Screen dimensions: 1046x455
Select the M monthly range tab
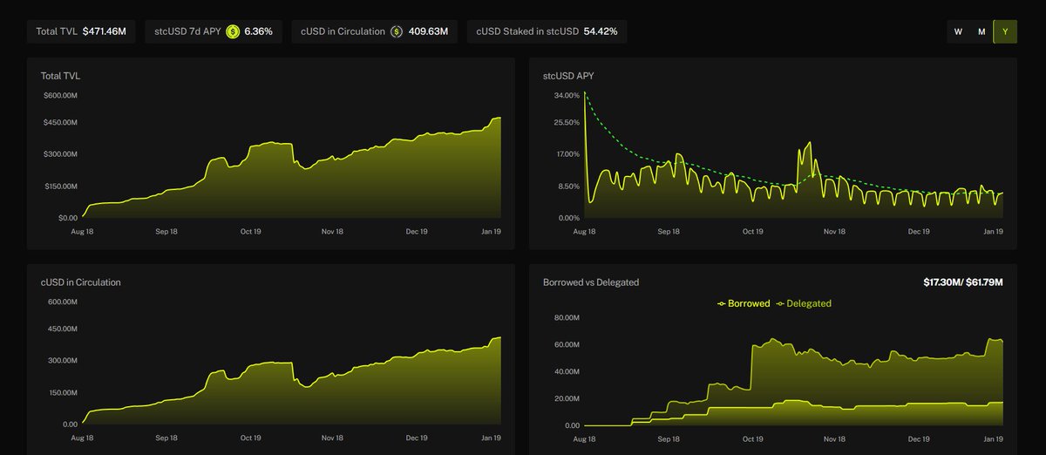981,31
